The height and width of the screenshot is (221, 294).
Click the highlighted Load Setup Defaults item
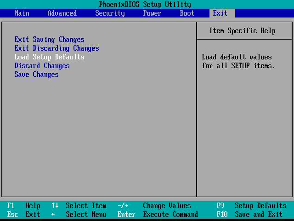pyautogui.click(x=49, y=57)
